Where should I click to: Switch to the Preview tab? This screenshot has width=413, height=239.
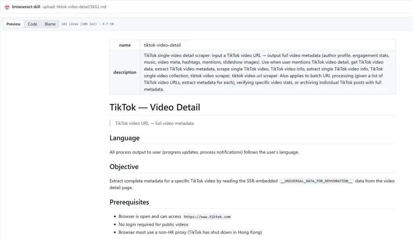click(13, 24)
